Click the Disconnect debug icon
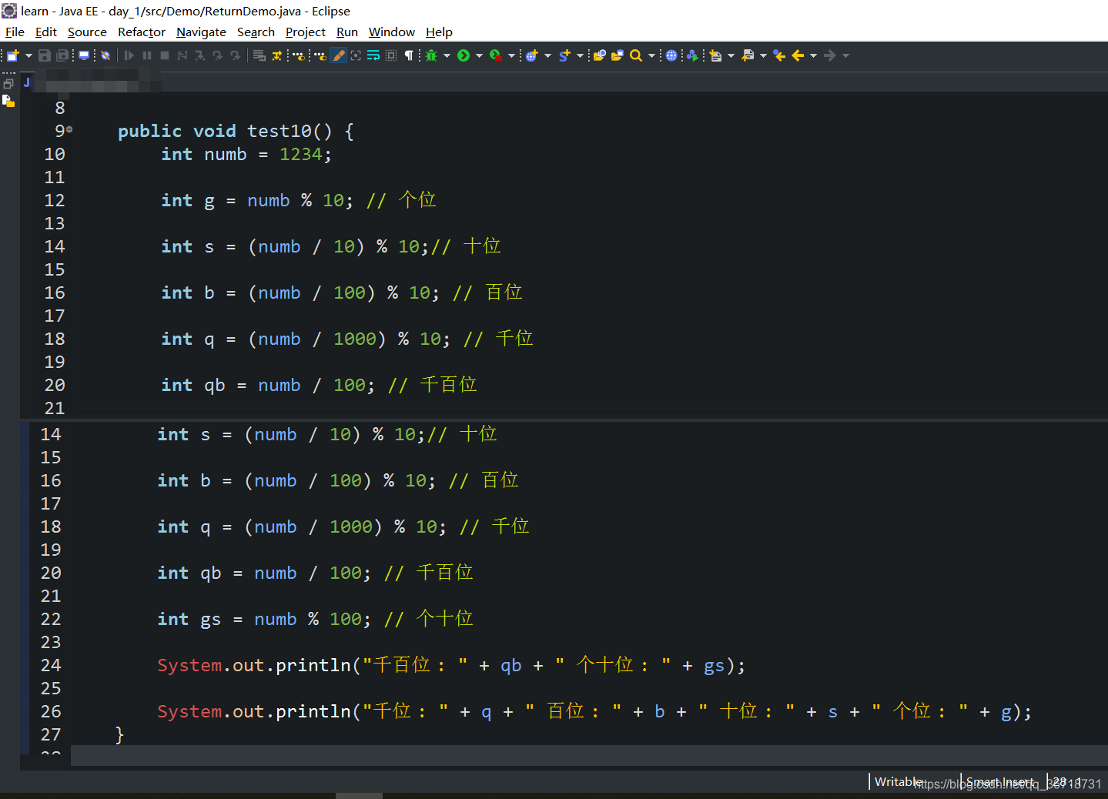The height and width of the screenshot is (799, 1108). (182, 55)
